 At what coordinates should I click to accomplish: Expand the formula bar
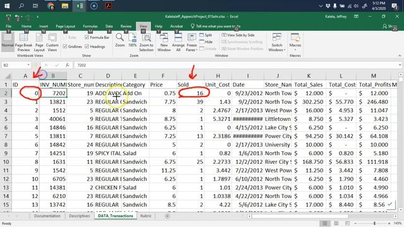[x=400, y=65]
